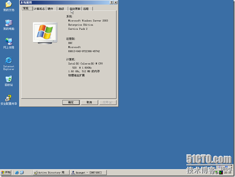Switch to the Active Directory taskbar window
Image resolution: width=235 pixels, height=177 pixels.
51,173
